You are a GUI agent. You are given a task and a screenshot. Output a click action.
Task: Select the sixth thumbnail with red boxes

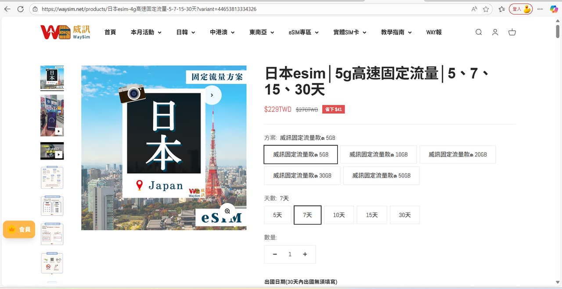(52, 234)
